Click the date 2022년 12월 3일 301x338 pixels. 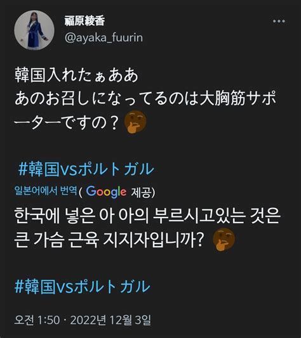pyautogui.click(x=110, y=320)
